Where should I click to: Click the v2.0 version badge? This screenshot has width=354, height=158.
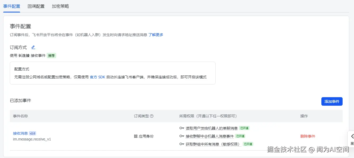[32, 133]
